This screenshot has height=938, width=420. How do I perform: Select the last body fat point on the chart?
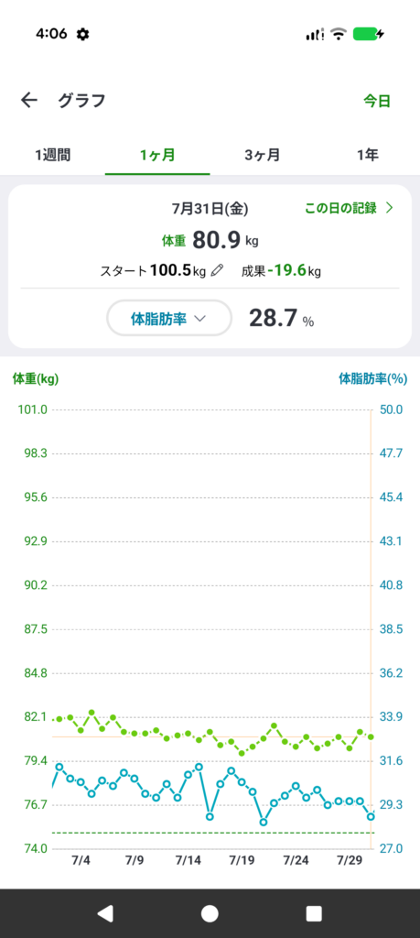coord(371,816)
